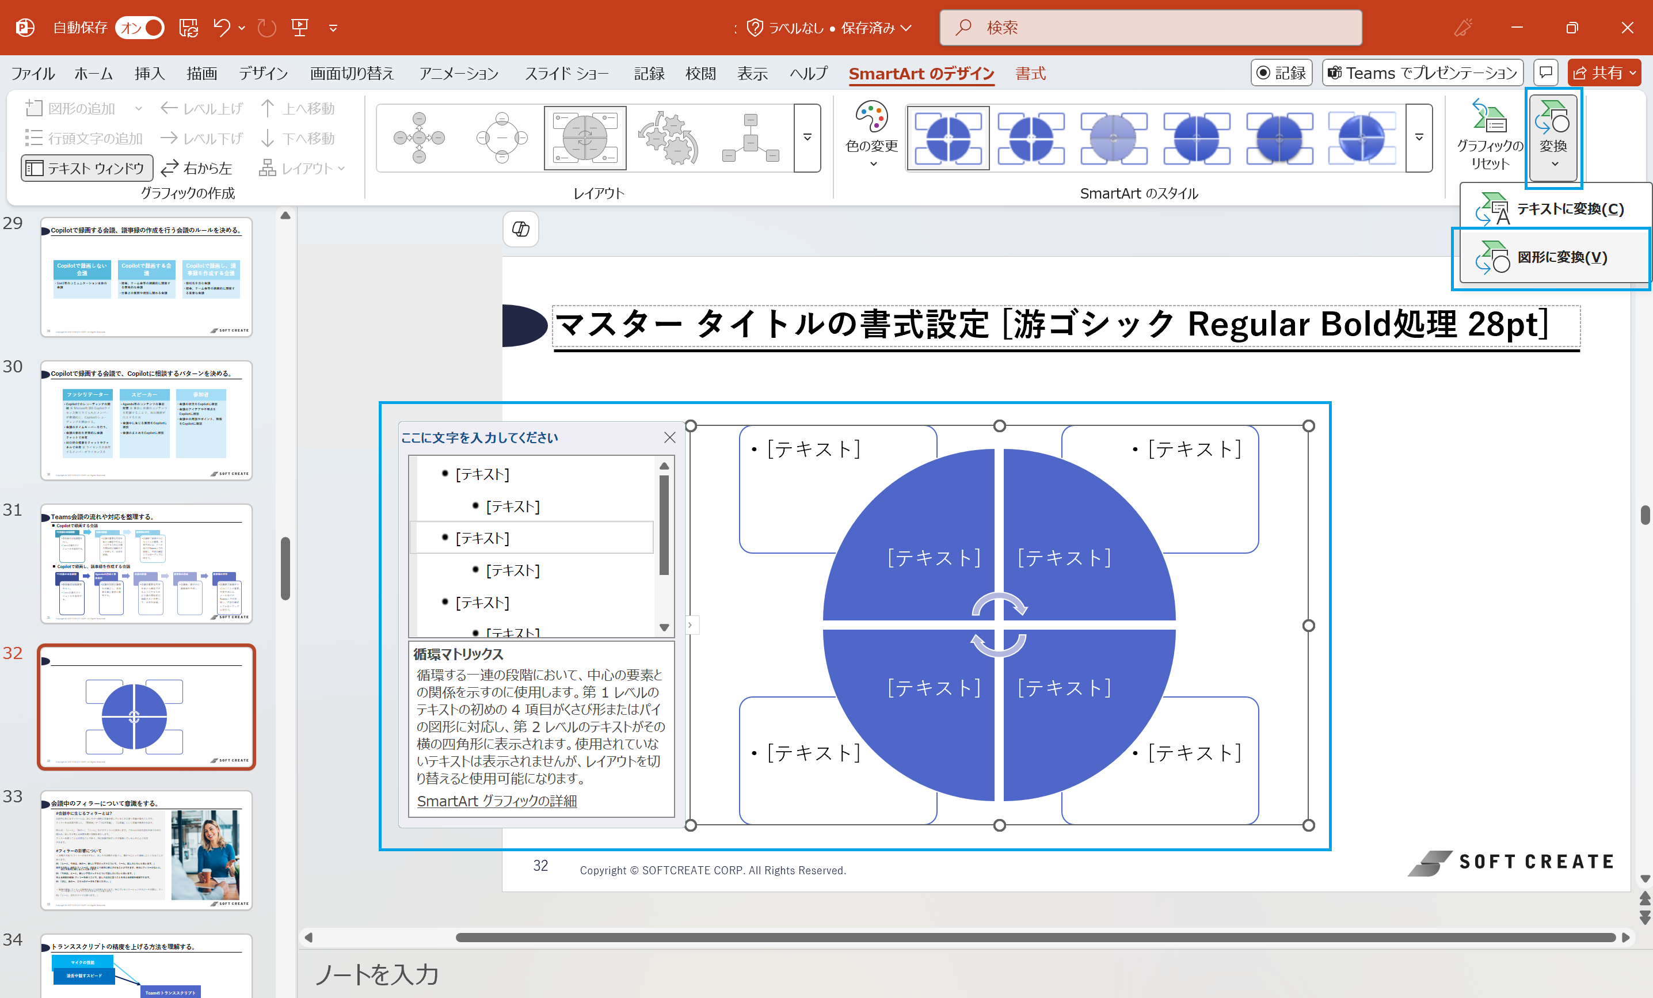
Task: Open the Undo history dropdown arrow
Action: pos(242,28)
